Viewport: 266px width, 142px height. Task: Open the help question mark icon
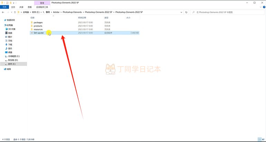coord(264,7)
